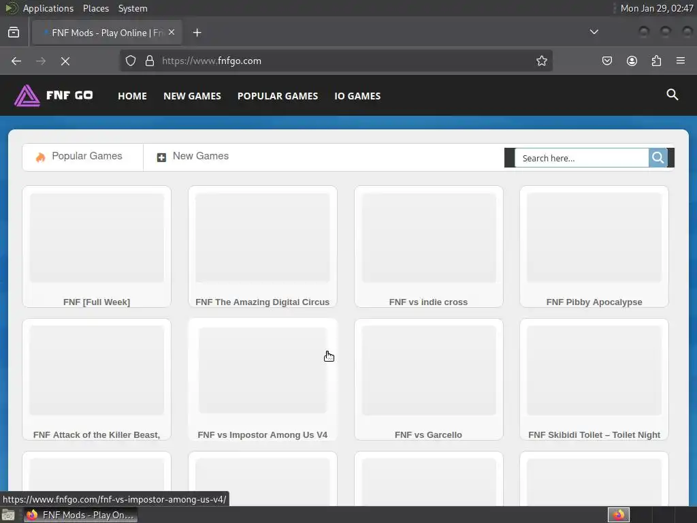Open FNF vs Impostor Among Us V4 link

pyautogui.click(x=262, y=434)
